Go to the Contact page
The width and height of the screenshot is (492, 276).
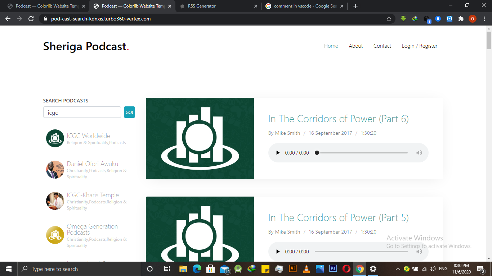(x=382, y=46)
